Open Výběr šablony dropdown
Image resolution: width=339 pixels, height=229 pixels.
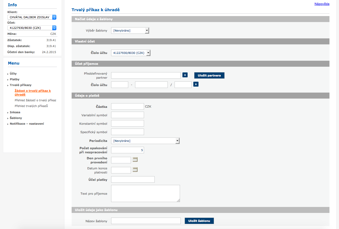click(x=130, y=30)
